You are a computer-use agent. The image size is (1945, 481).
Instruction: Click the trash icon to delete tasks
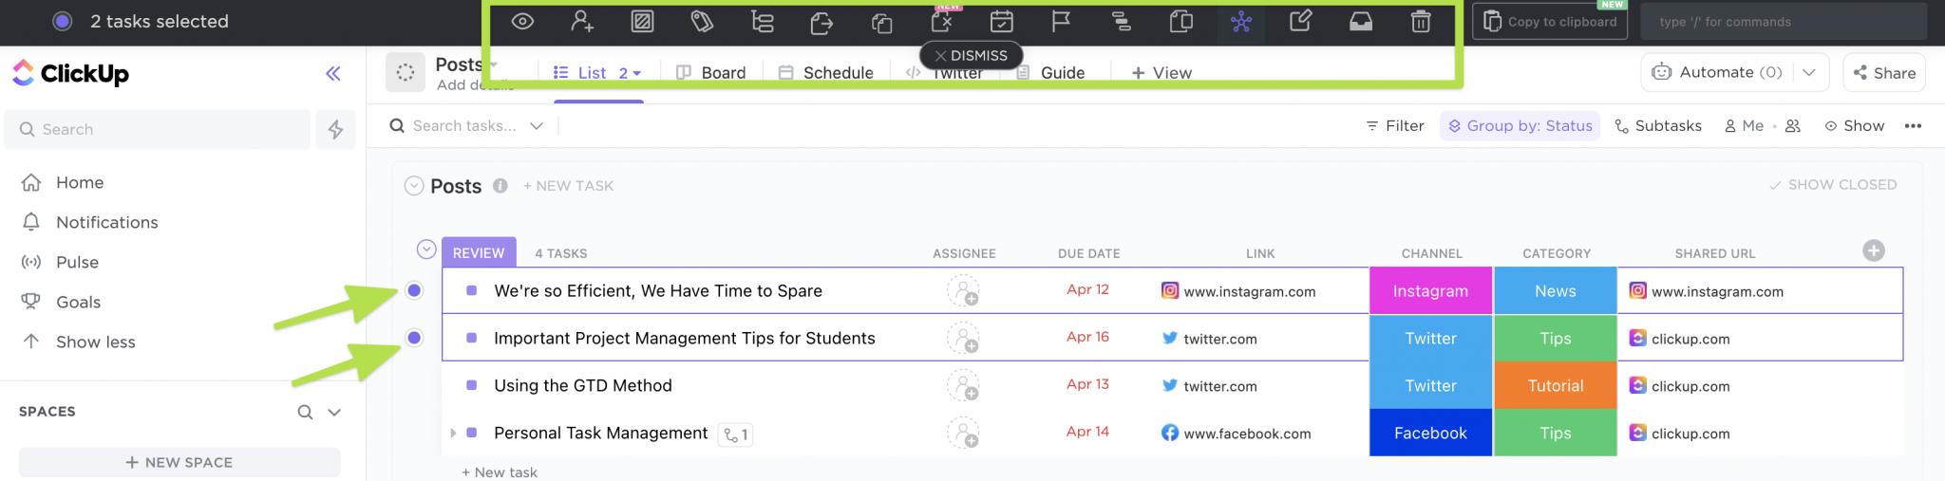(x=1421, y=21)
